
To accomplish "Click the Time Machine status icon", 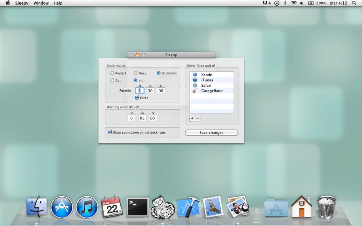I will pos(277,3).
